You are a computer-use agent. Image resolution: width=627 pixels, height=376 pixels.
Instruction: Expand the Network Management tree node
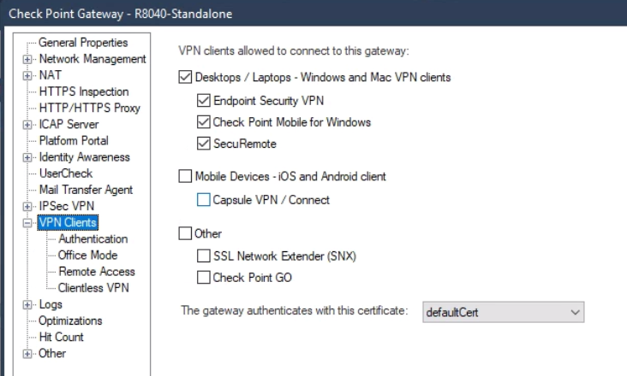click(x=27, y=60)
